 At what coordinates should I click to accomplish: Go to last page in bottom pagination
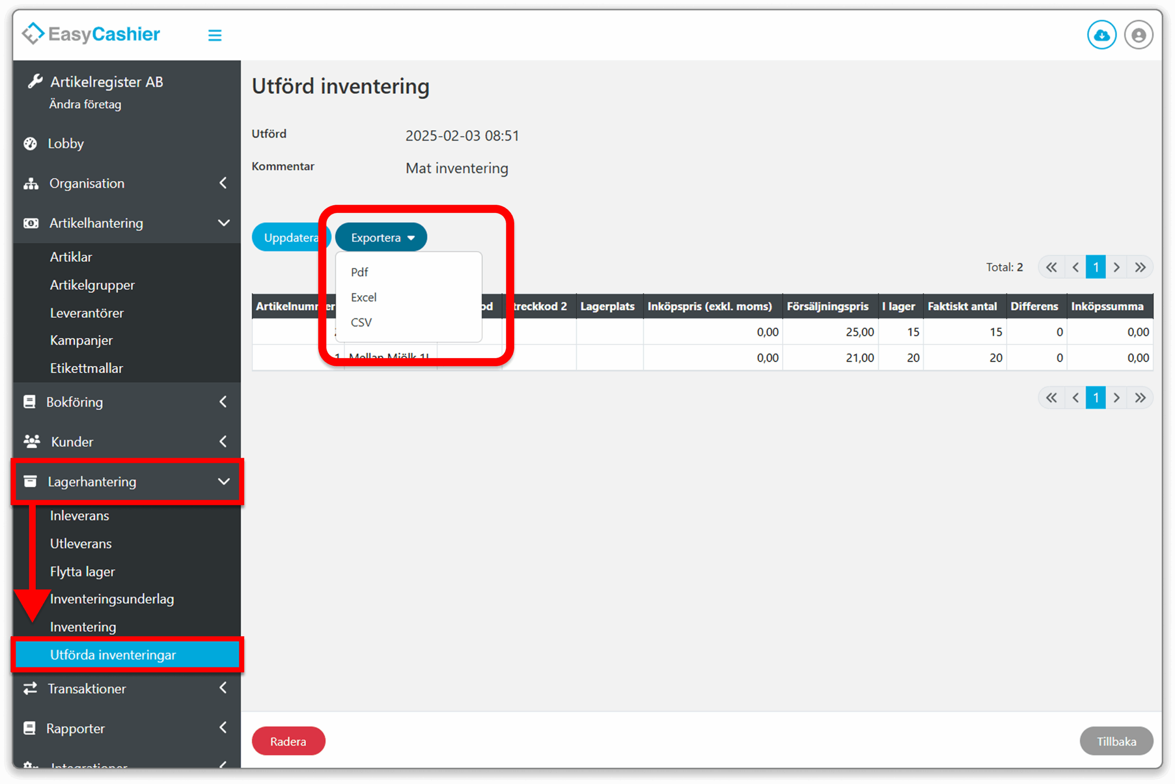[1140, 398]
